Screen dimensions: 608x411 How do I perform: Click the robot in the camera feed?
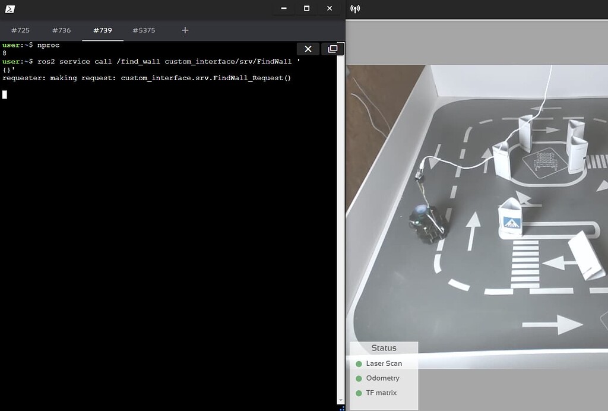click(427, 224)
